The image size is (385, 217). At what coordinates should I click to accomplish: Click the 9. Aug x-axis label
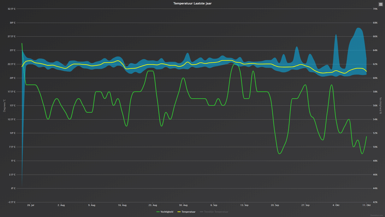point(91,205)
